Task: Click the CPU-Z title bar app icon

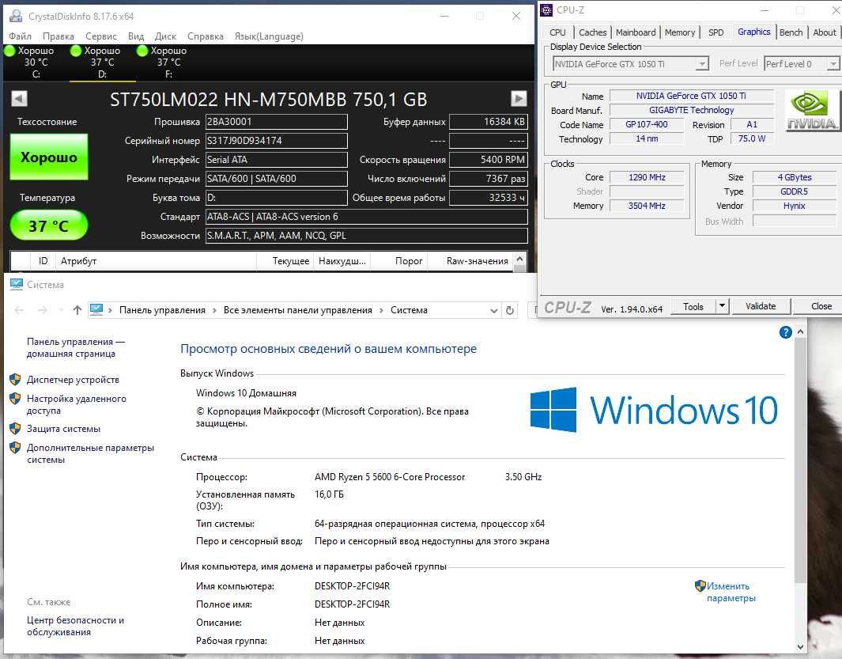Action: 546,9
